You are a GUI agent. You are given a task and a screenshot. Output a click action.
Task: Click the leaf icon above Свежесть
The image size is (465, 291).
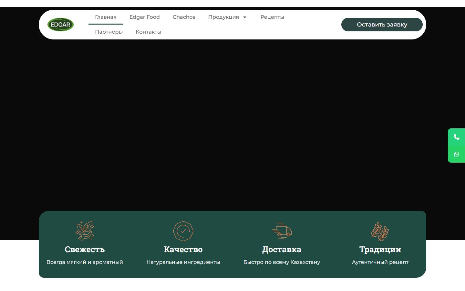[85, 231]
